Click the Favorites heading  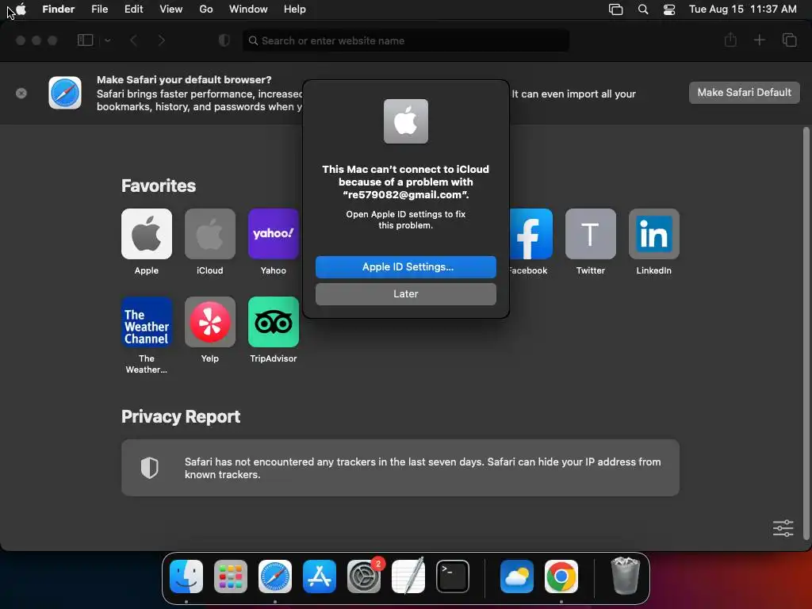coord(159,186)
